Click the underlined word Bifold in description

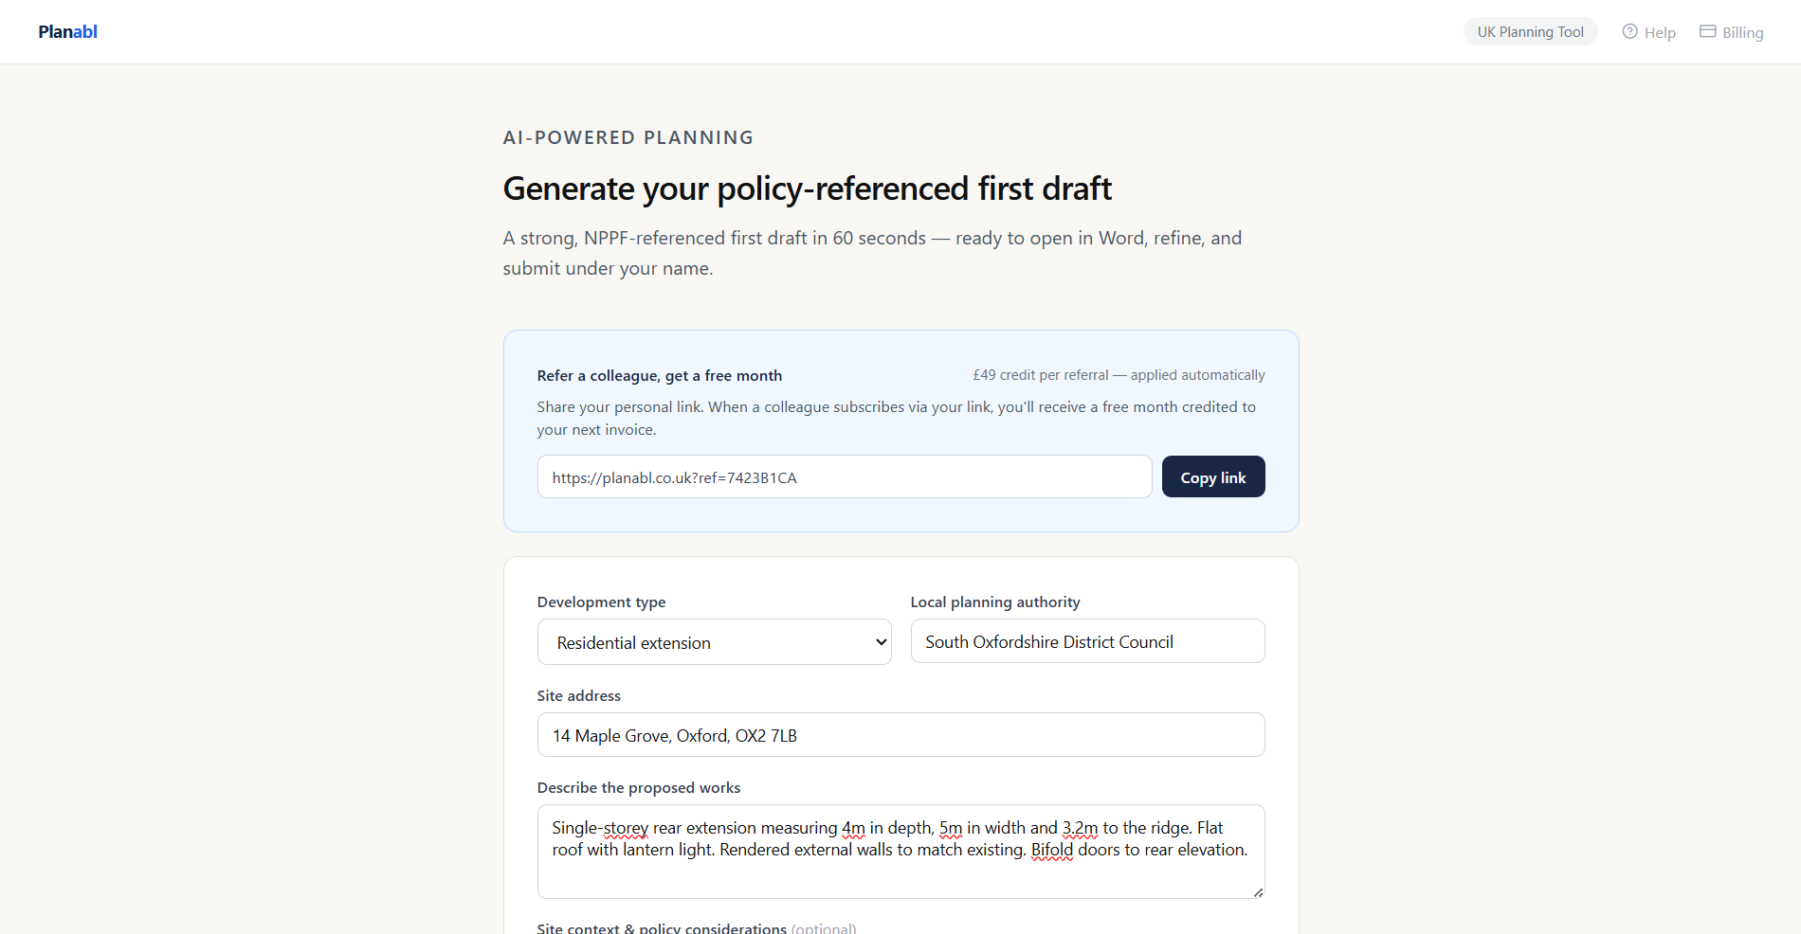[x=1052, y=850]
